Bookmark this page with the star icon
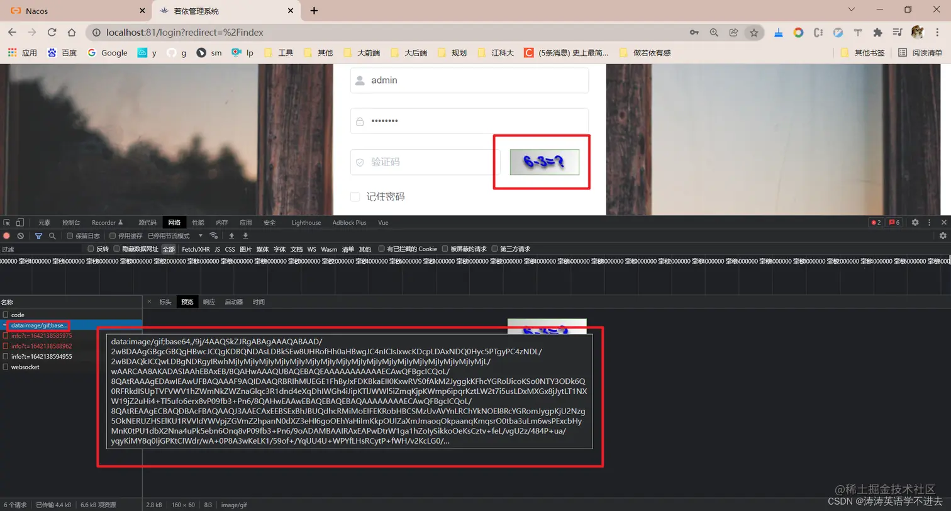Screen dimensions: 951x511 pyautogui.click(x=754, y=32)
